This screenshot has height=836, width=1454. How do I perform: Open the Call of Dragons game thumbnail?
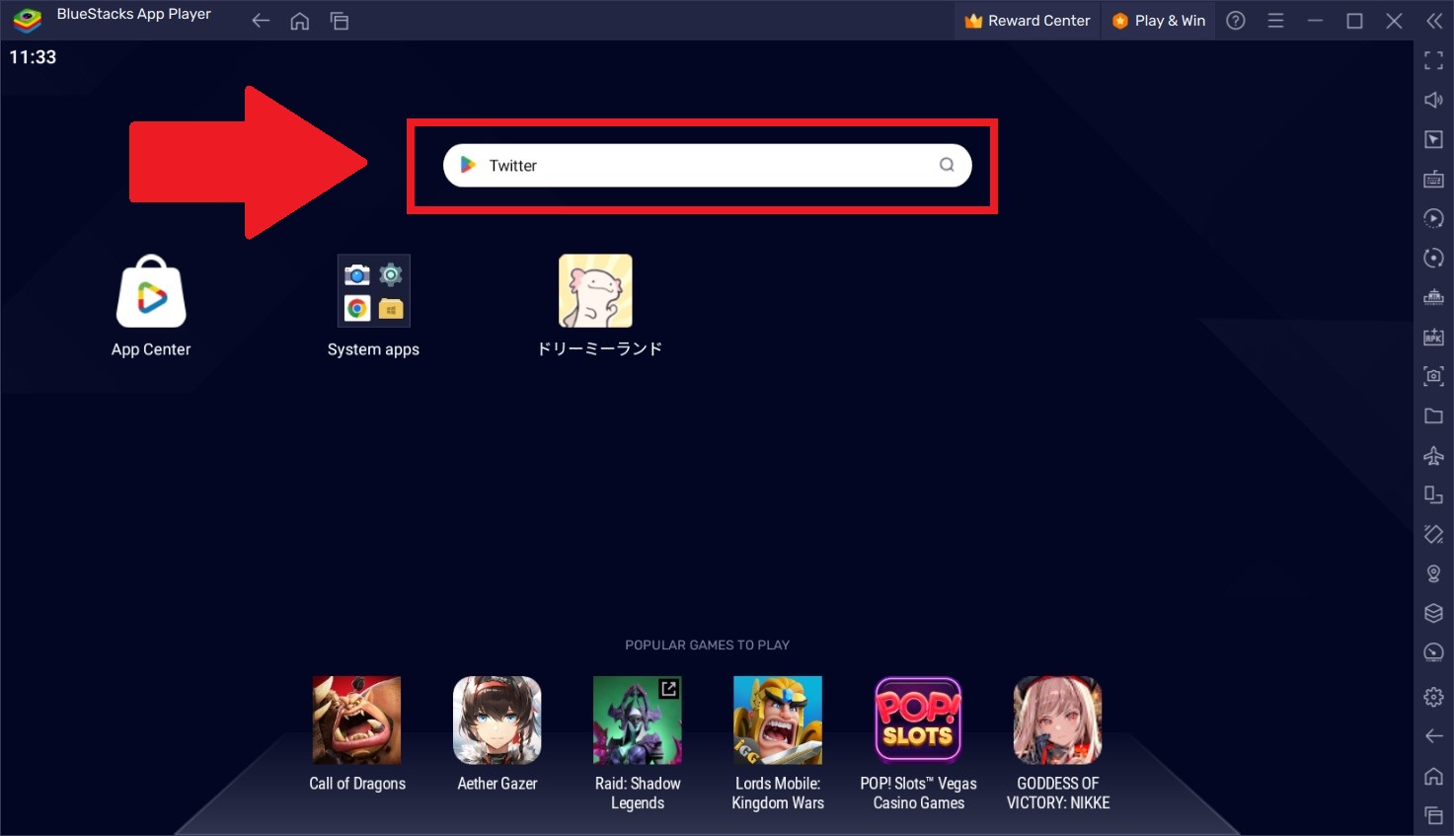(357, 720)
